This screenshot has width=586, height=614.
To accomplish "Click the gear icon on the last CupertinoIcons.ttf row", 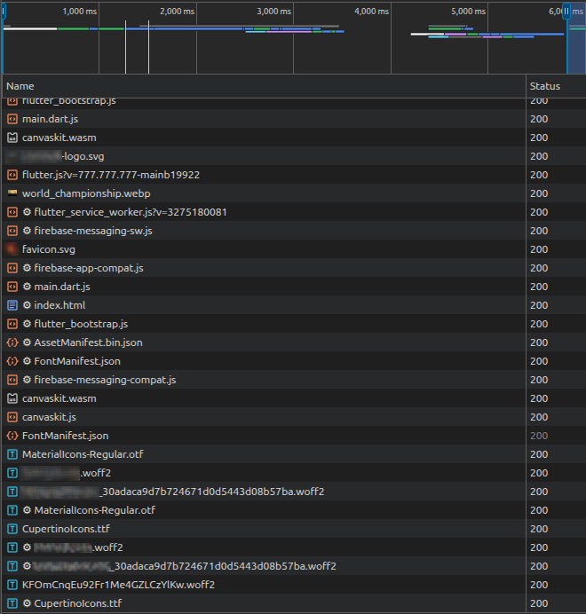I will (x=27, y=603).
